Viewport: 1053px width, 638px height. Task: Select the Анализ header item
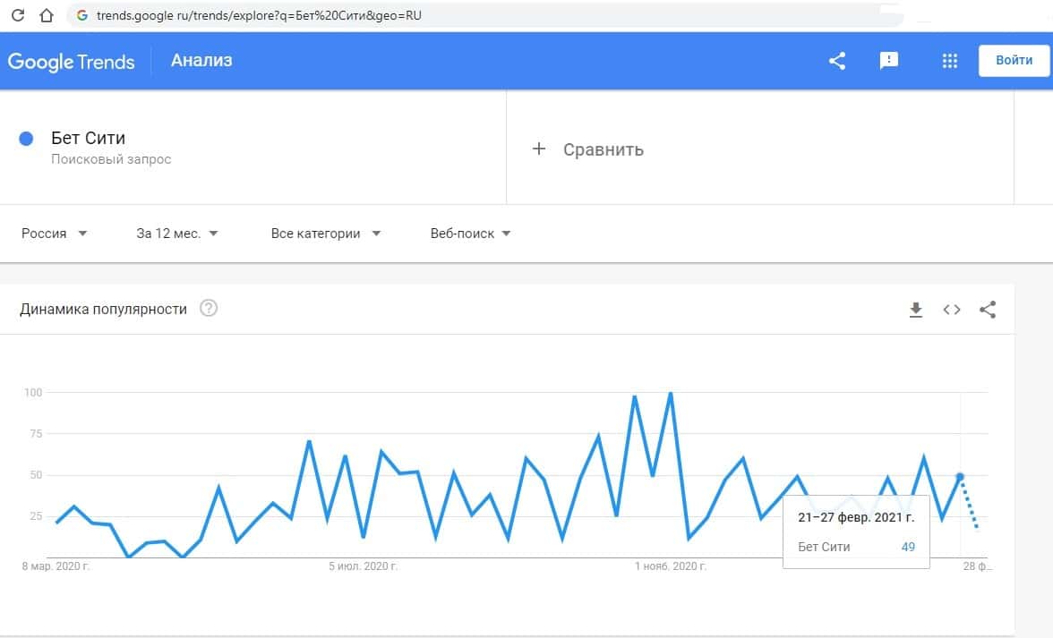point(201,61)
